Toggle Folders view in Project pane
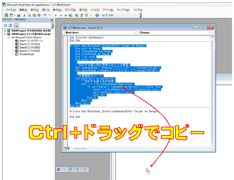This screenshot has width=234, height=180. (x=16, y=25)
